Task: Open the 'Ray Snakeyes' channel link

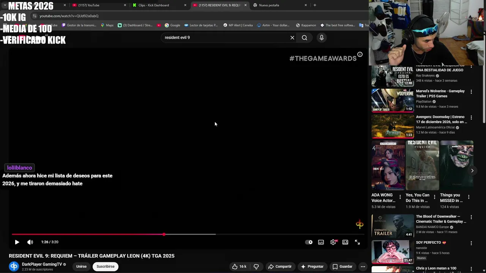Action: click(425, 75)
